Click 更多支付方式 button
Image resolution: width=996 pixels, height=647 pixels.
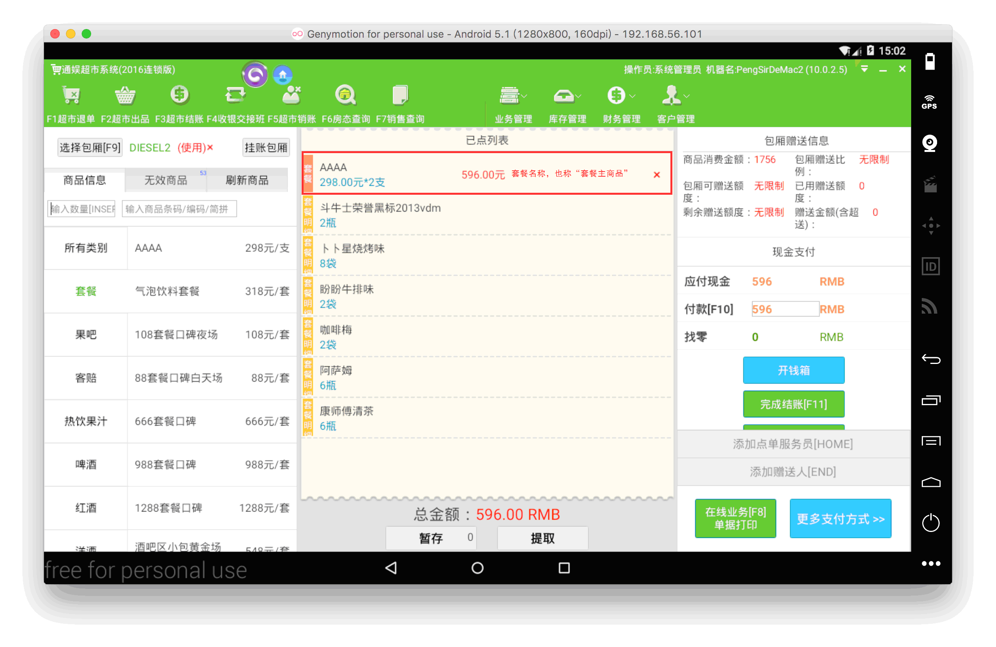point(840,518)
